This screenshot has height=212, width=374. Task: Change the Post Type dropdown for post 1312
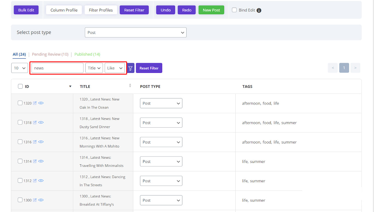point(161,181)
